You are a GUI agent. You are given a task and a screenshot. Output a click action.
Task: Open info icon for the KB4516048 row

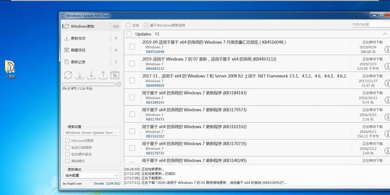(x=387, y=49)
